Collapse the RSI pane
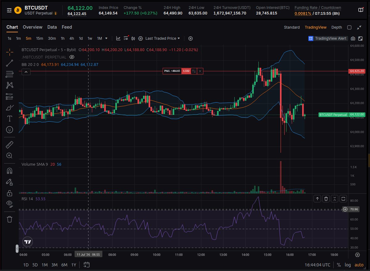This screenshot has height=271, width=370. [335, 199]
